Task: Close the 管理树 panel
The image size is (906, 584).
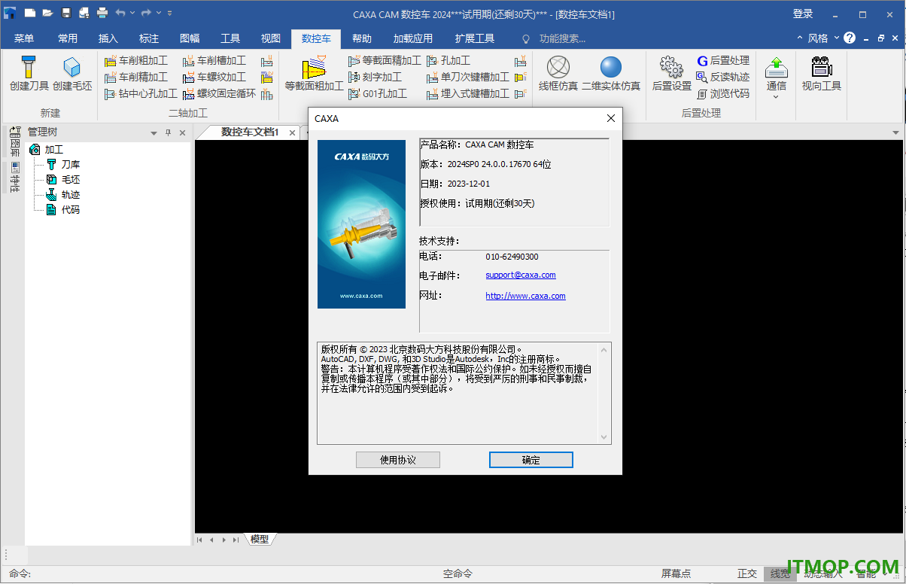Action: coord(182,132)
